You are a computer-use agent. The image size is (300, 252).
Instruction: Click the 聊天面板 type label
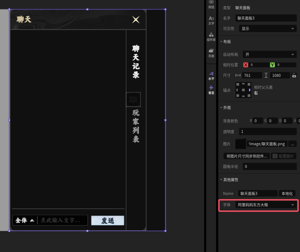point(242,8)
